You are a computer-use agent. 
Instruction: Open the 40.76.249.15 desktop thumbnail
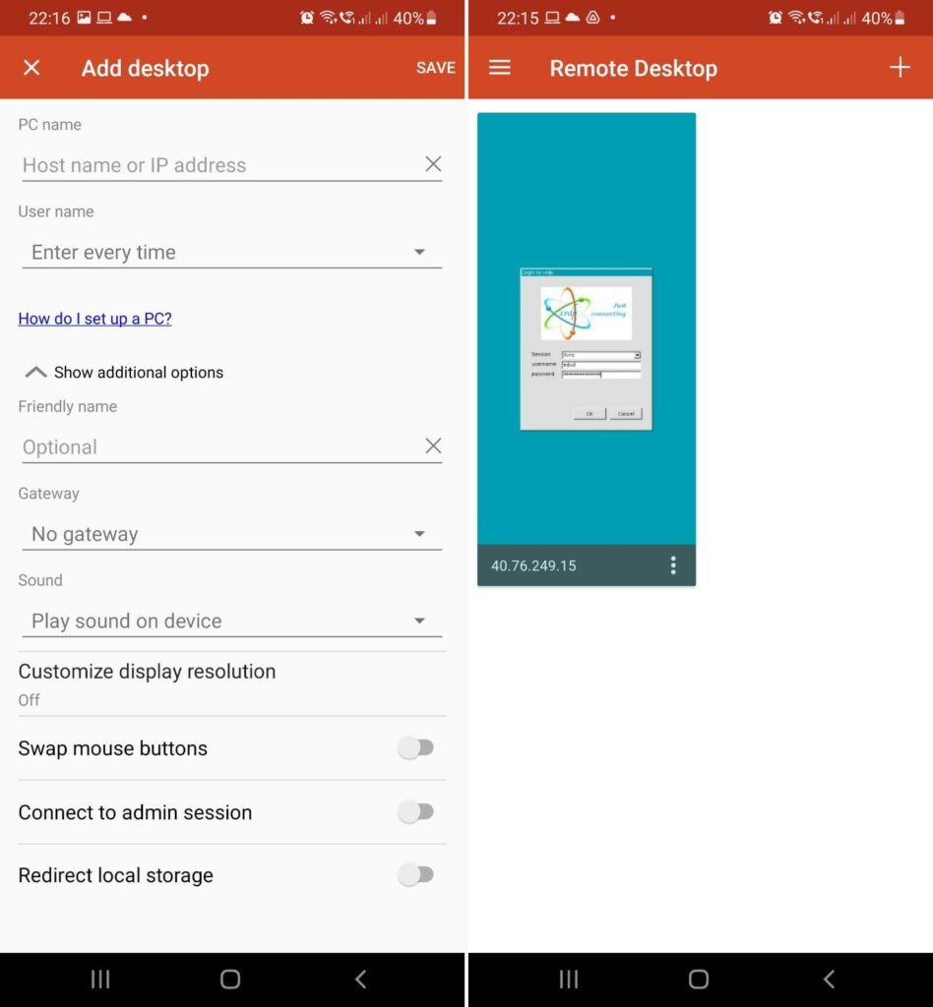[x=587, y=329]
